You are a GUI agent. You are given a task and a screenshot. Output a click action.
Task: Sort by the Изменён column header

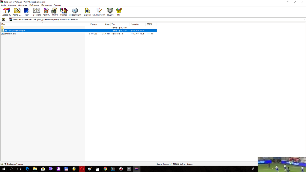click(138, 24)
